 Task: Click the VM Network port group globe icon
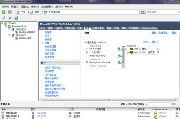(119, 49)
